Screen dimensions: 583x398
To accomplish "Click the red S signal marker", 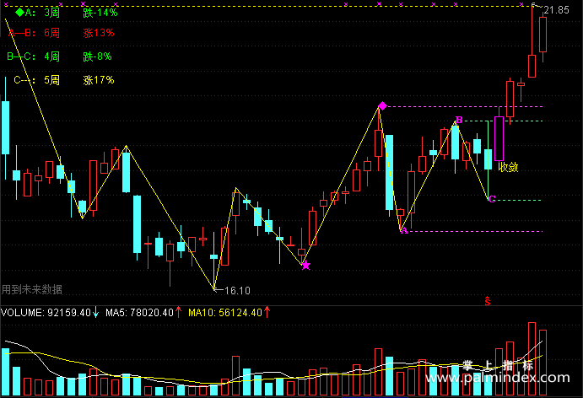I will point(488,301).
